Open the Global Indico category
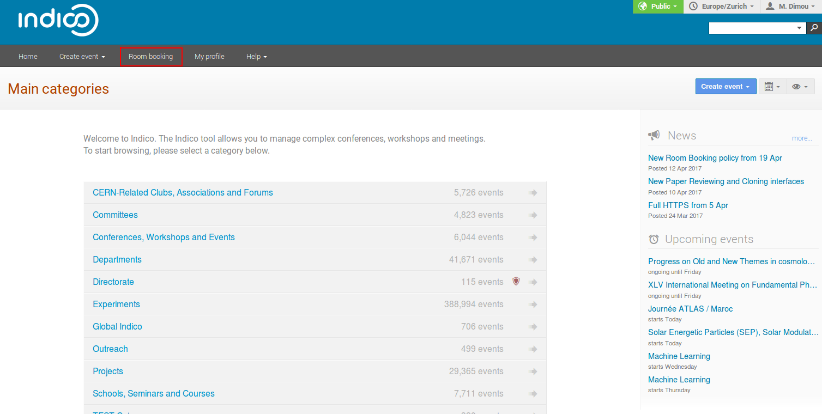The width and height of the screenshot is (822, 414). tap(117, 327)
